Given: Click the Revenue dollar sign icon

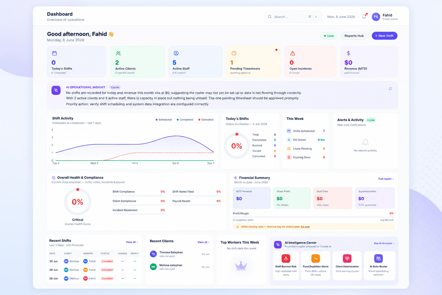Looking at the screenshot, I should [348, 53].
